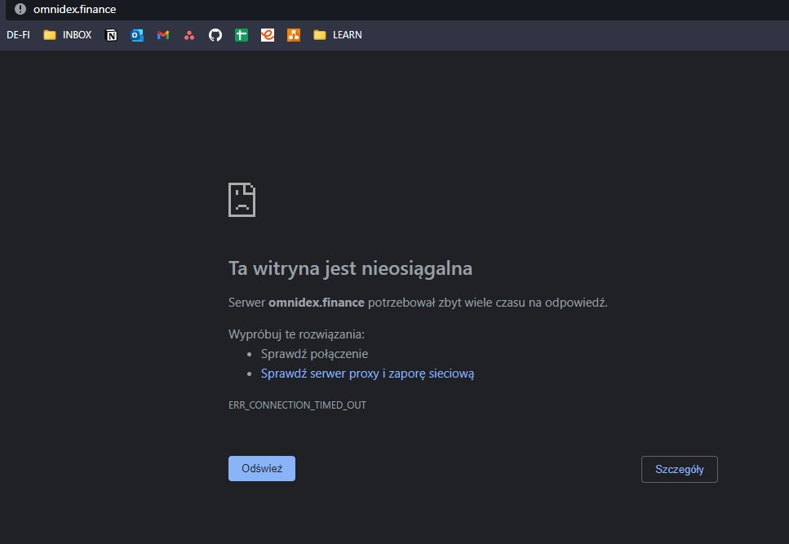Open the Gmail bookmark
The height and width of the screenshot is (544, 789).
(x=163, y=35)
